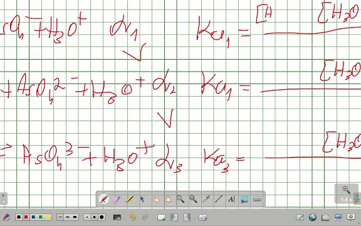Viewport: 361px width, 226px height.
Task: Open the settings gear menu
Action: [351, 217]
